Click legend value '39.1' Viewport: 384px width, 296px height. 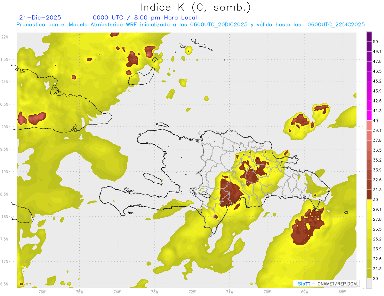377,130
